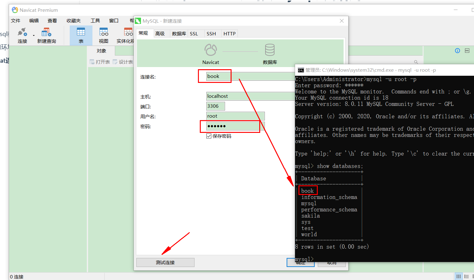Click 'information_schema' in cmd output
Screen dimensions: 474x280
pos(329,197)
